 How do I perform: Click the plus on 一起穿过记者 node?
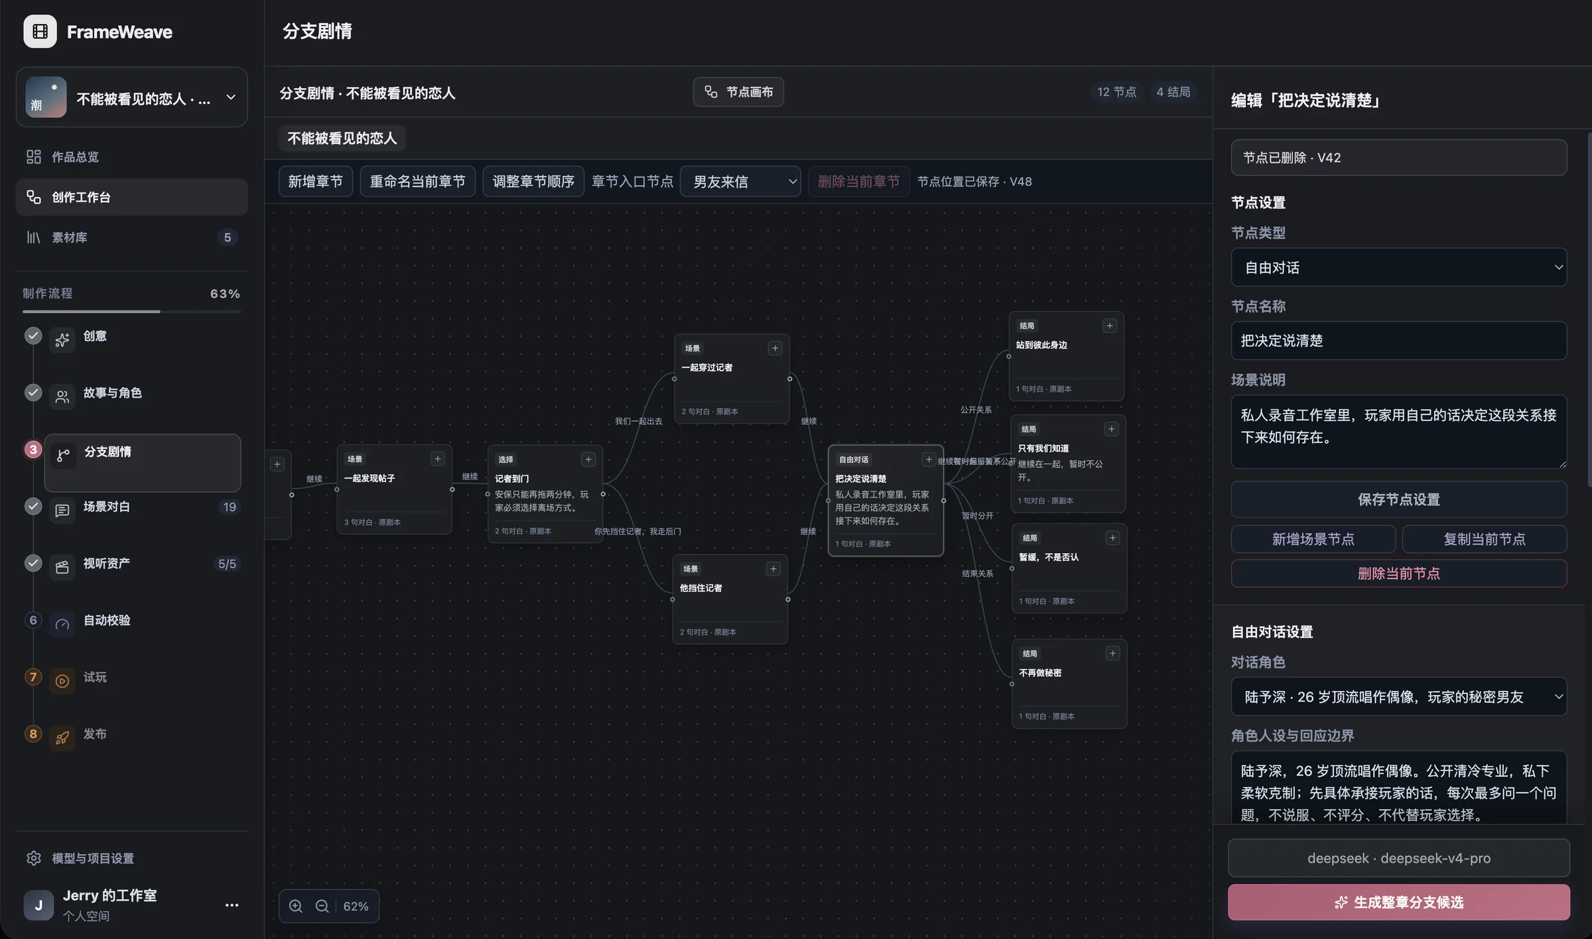(x=775, y=348)
